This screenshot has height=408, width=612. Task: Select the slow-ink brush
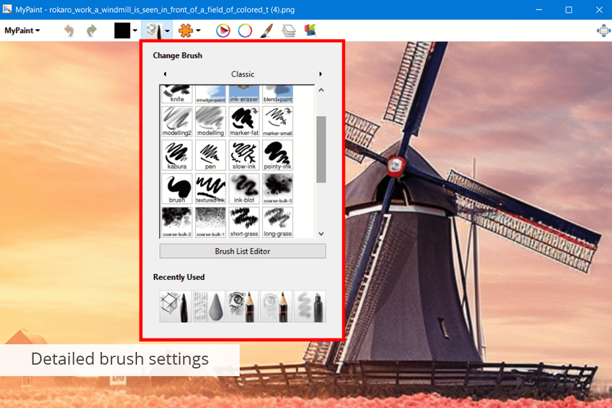pyautogui.click(x=244, y=155)
